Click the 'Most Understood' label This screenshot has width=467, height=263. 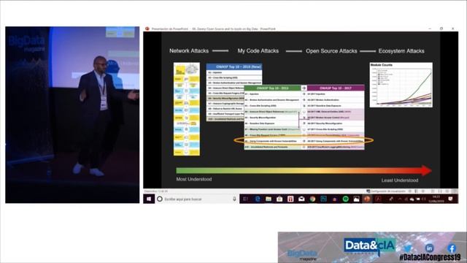pos(194,179)
